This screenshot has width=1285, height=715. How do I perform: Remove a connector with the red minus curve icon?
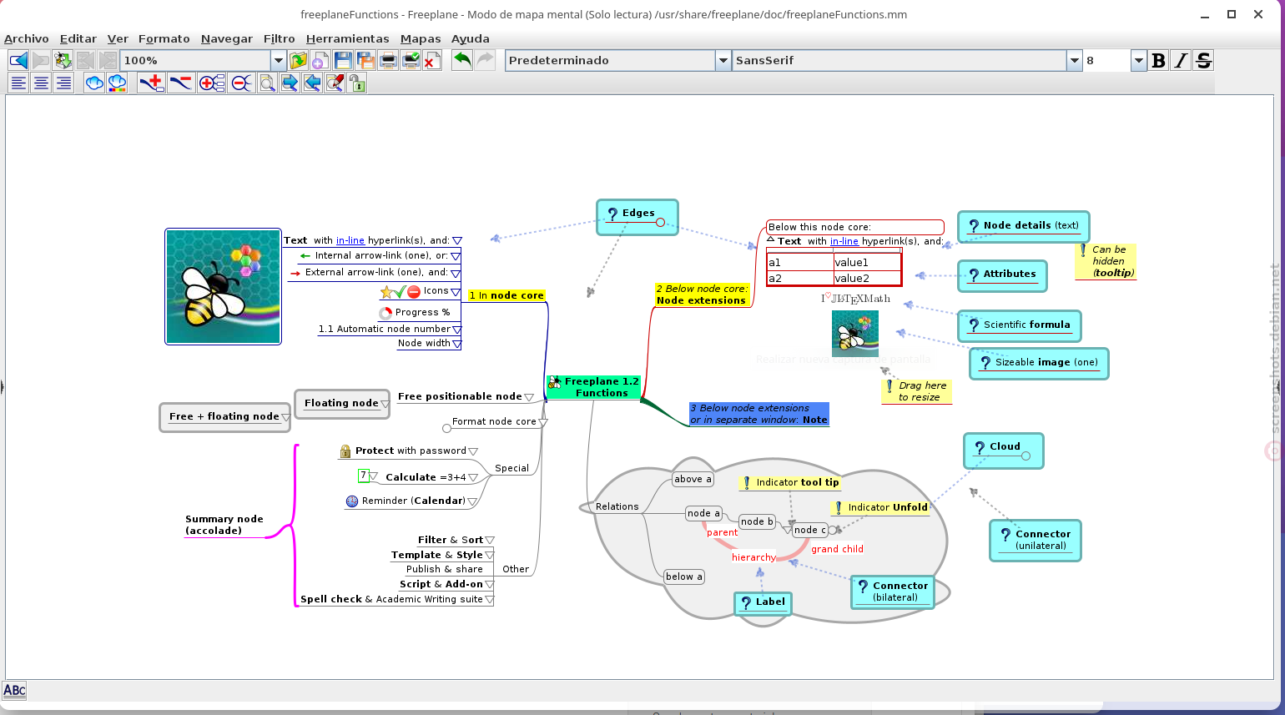[180, 83]
